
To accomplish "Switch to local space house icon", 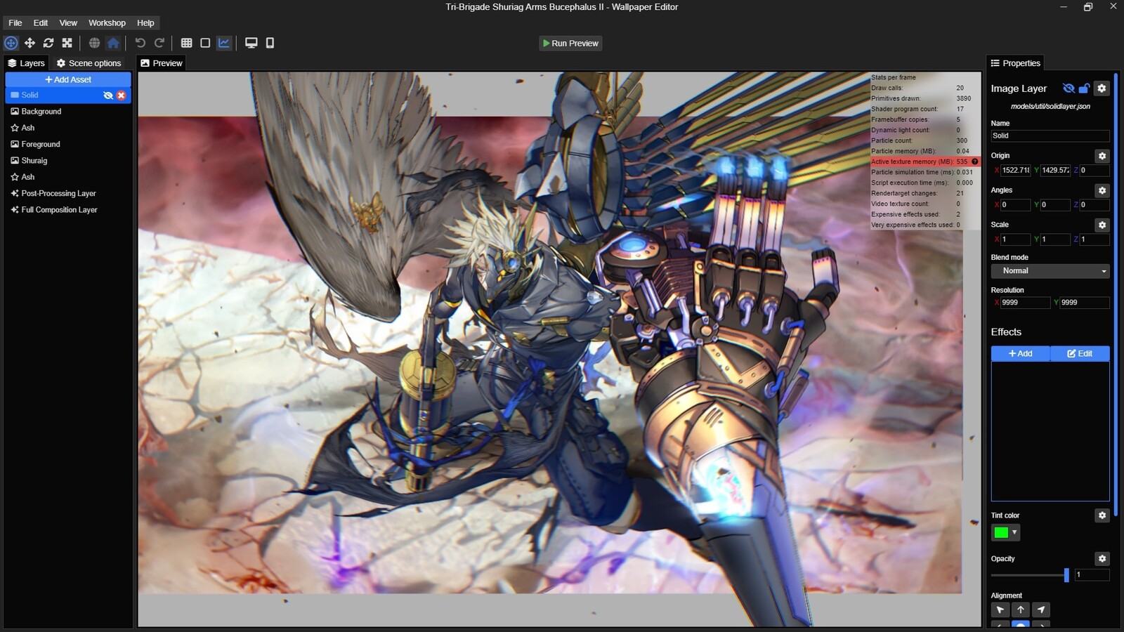I will tap(113, 43).
